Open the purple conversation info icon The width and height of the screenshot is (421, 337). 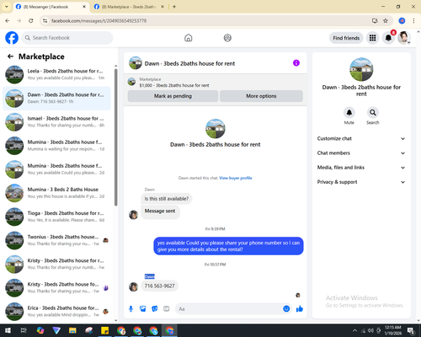click(296, 63)
